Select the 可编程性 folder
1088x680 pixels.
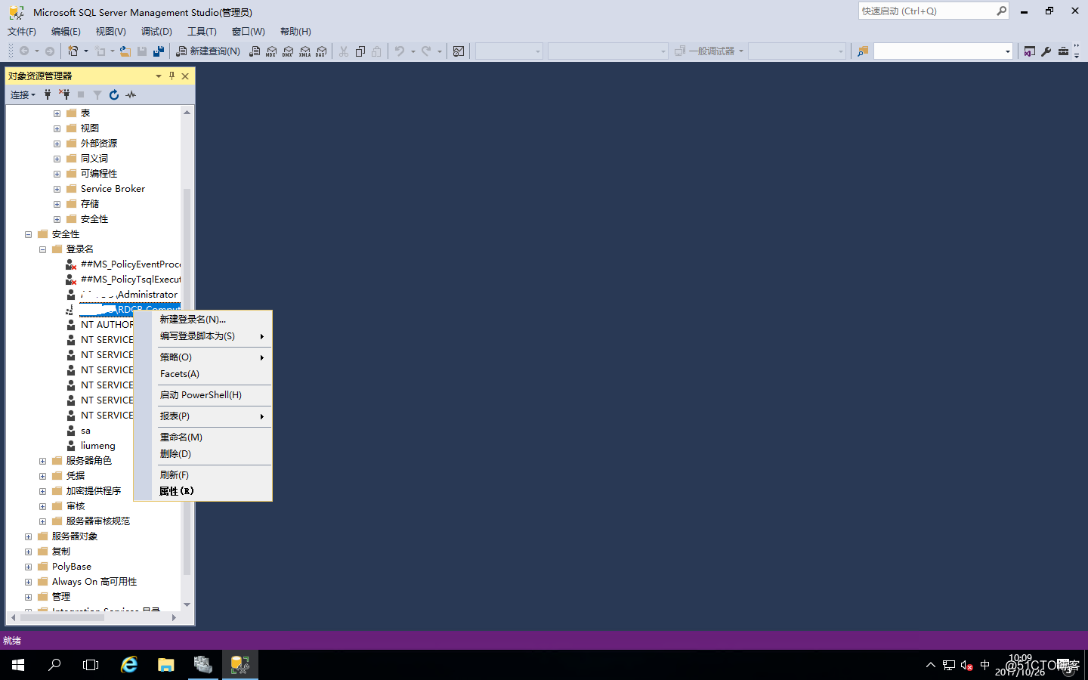pos(99,174)
